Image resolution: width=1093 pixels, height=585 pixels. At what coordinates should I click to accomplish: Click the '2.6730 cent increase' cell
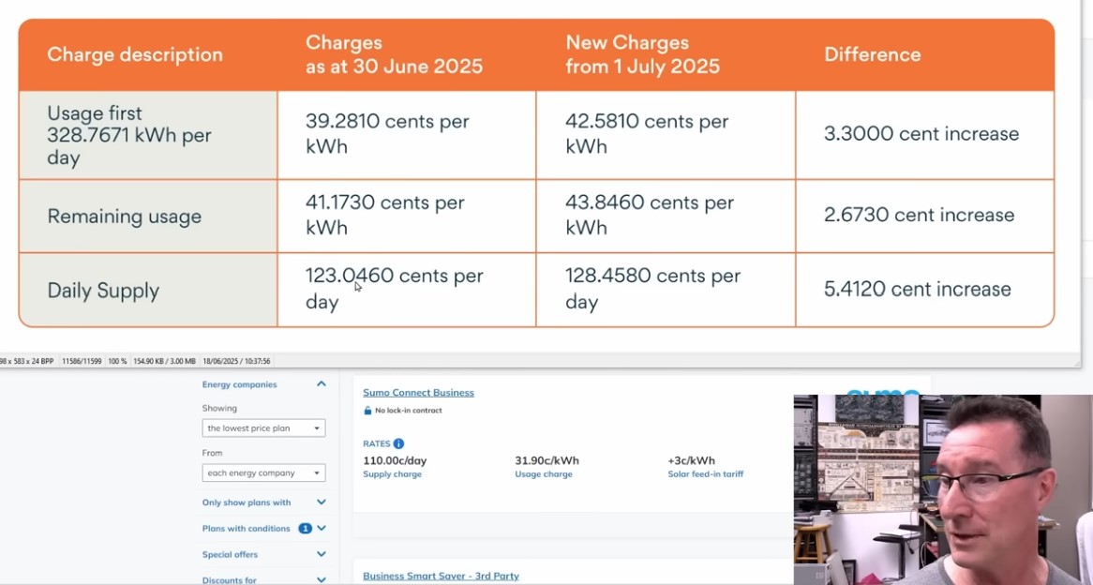[x=924, y=217]
